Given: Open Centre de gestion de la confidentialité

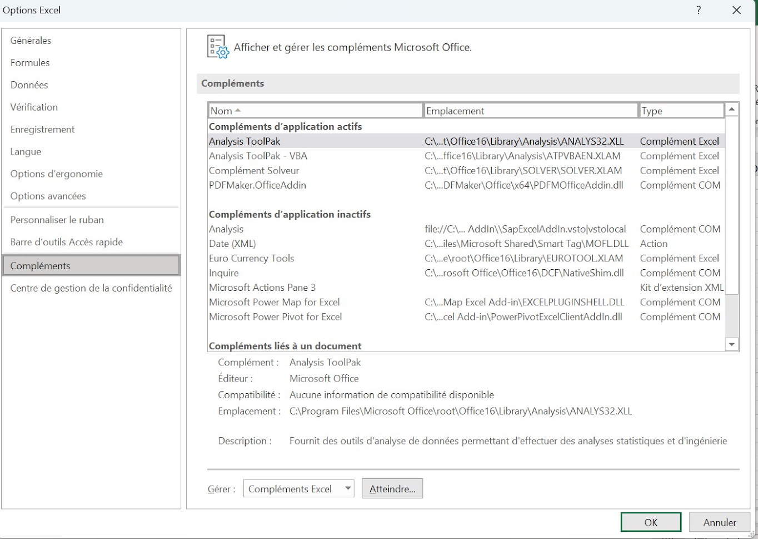Looking at the screenshot, I should click(91, 288).
